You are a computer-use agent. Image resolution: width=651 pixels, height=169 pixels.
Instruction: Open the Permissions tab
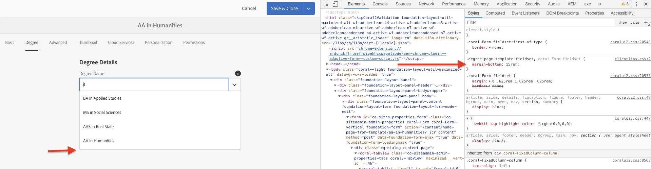coord(194,43)
